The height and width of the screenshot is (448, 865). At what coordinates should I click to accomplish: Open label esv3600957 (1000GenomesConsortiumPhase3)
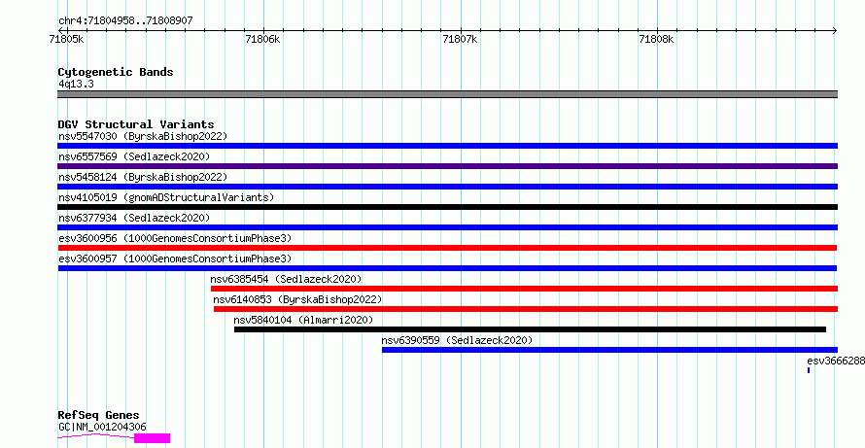pyautogui.click(x=175, y=258)
